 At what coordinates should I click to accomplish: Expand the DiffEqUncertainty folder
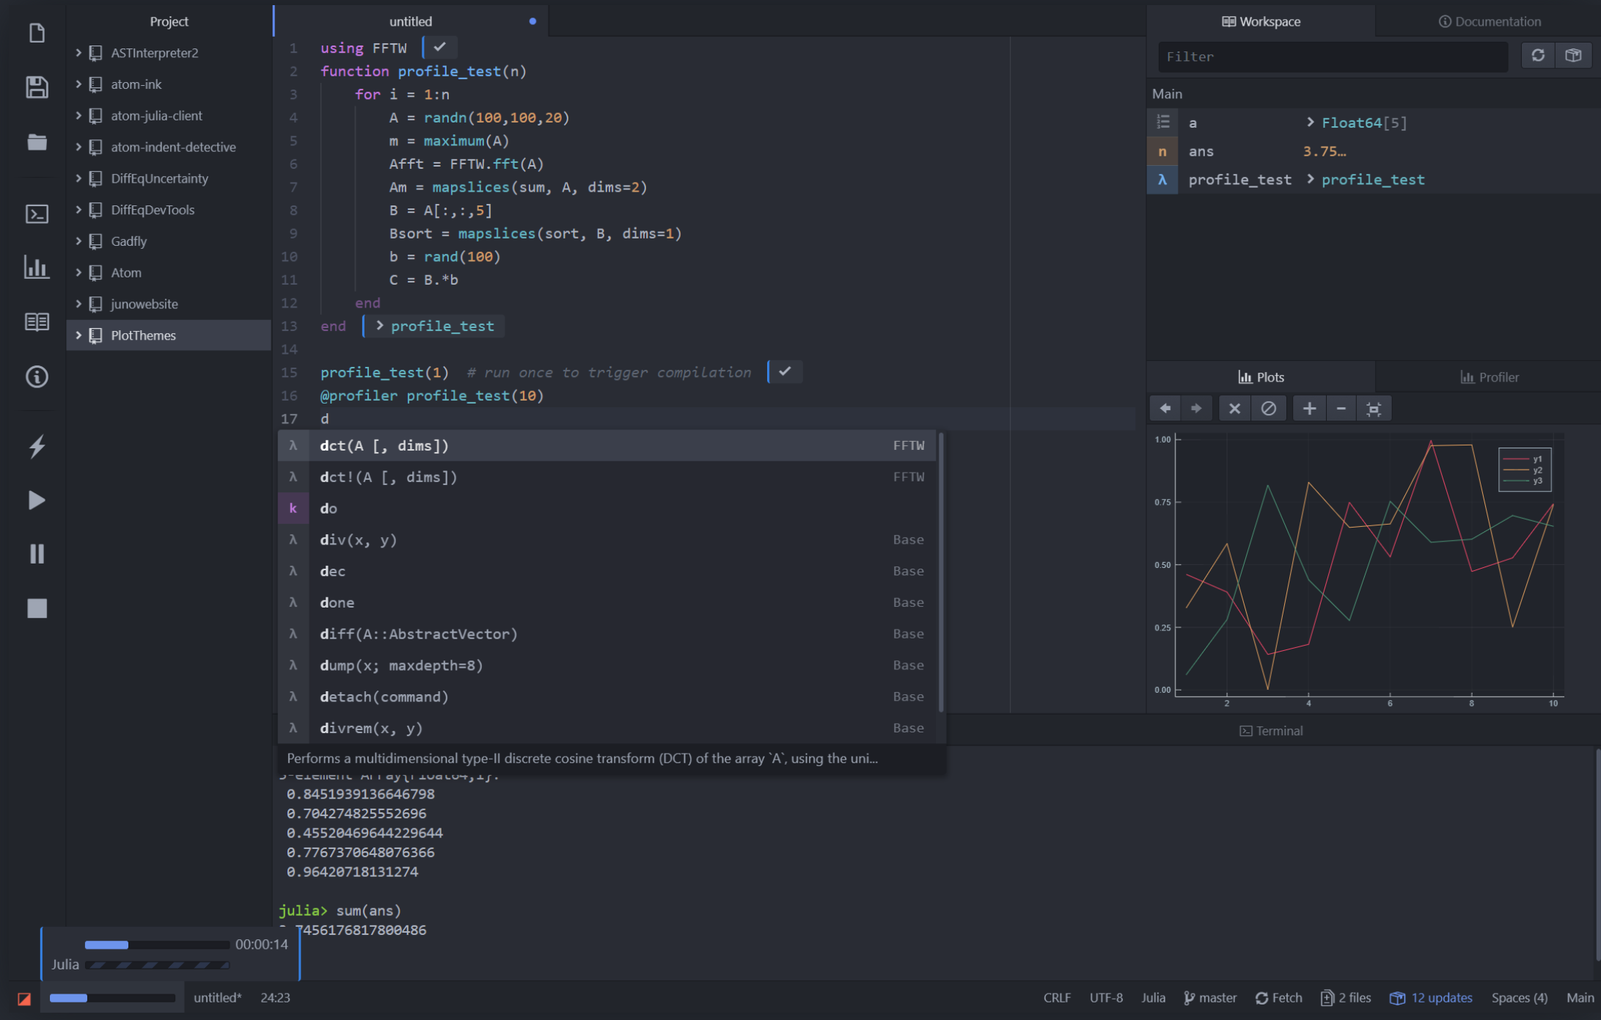click(78, 178)
